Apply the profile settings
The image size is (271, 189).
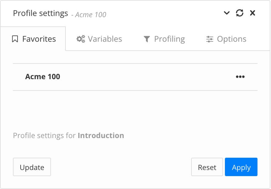coord(241,167)
